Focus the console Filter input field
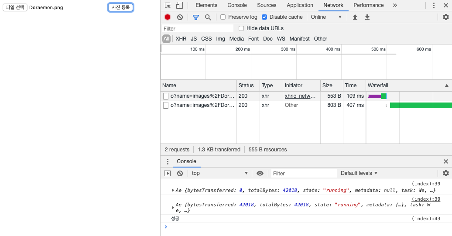 304,174
